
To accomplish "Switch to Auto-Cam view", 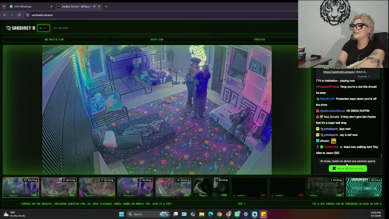I will [157, 40].
